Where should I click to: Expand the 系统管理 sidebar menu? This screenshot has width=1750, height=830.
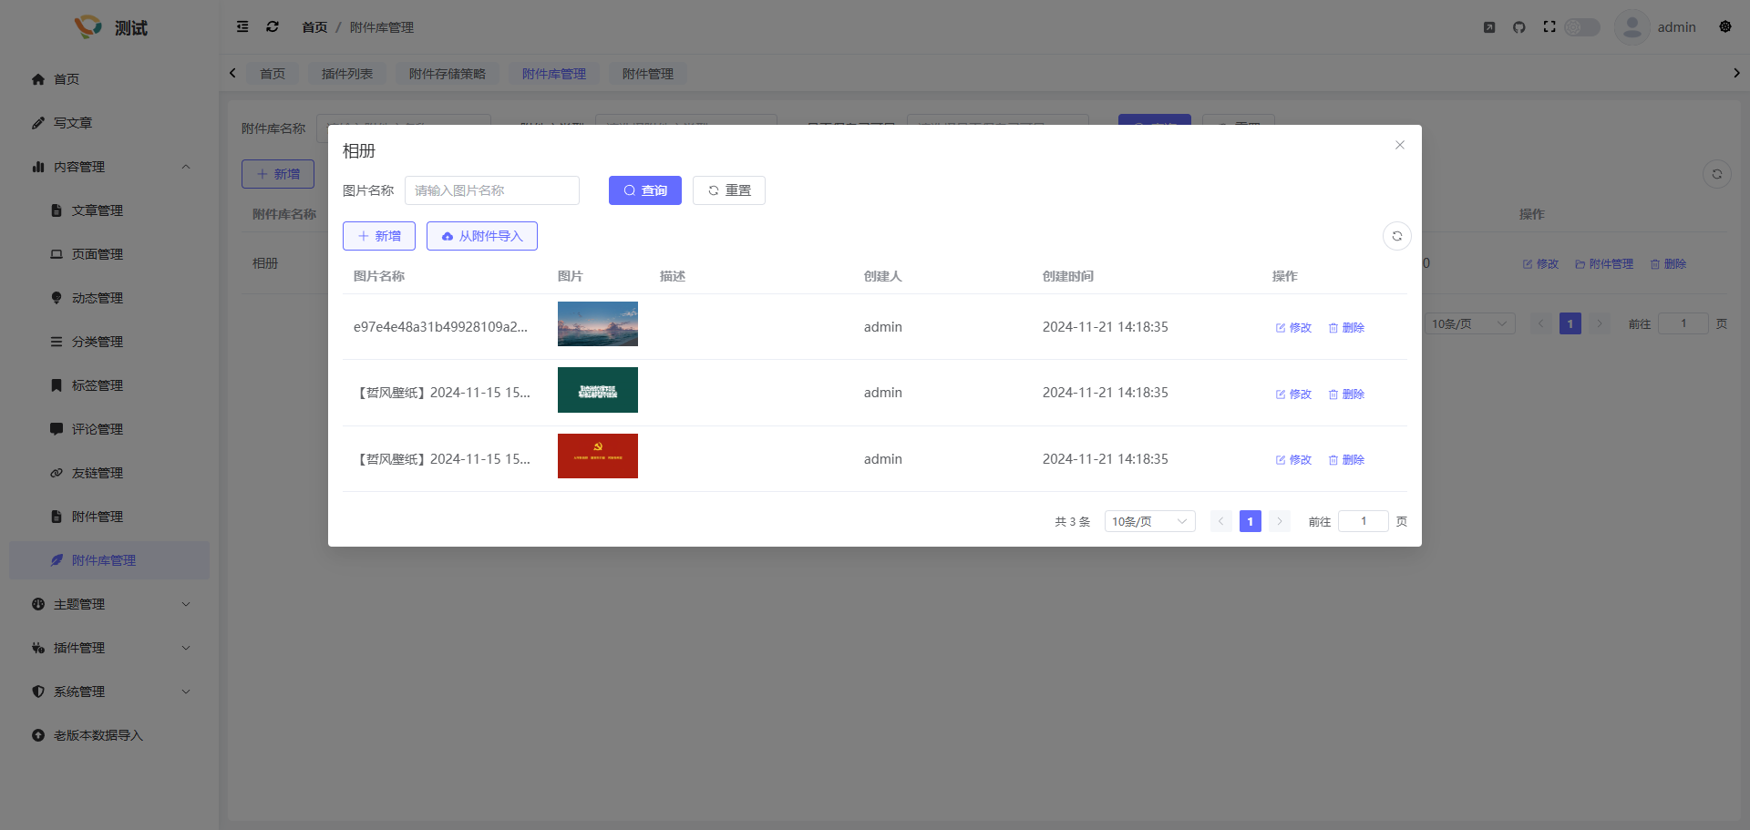click(109, 692)
